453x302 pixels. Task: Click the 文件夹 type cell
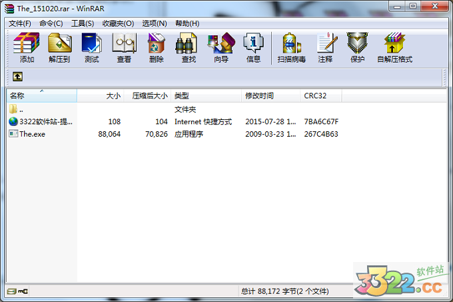click(185, 109)
